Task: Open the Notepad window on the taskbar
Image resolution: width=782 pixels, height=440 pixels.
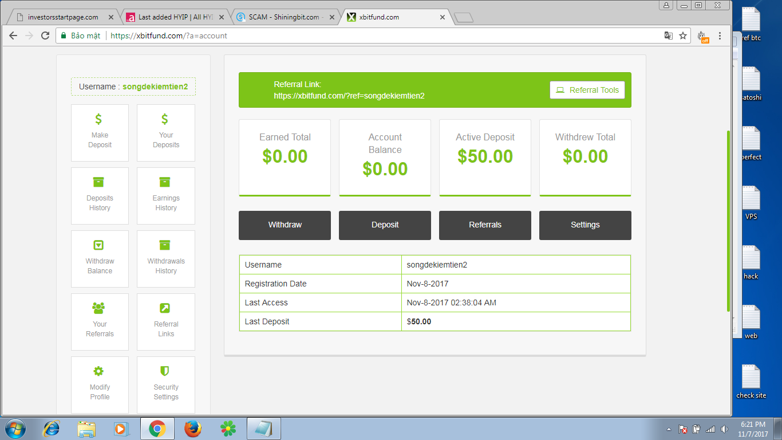Action: (263, 429)
